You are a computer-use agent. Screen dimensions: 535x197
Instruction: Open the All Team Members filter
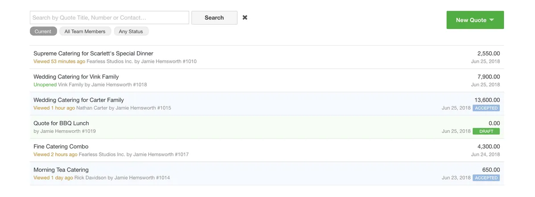point(85,31)
